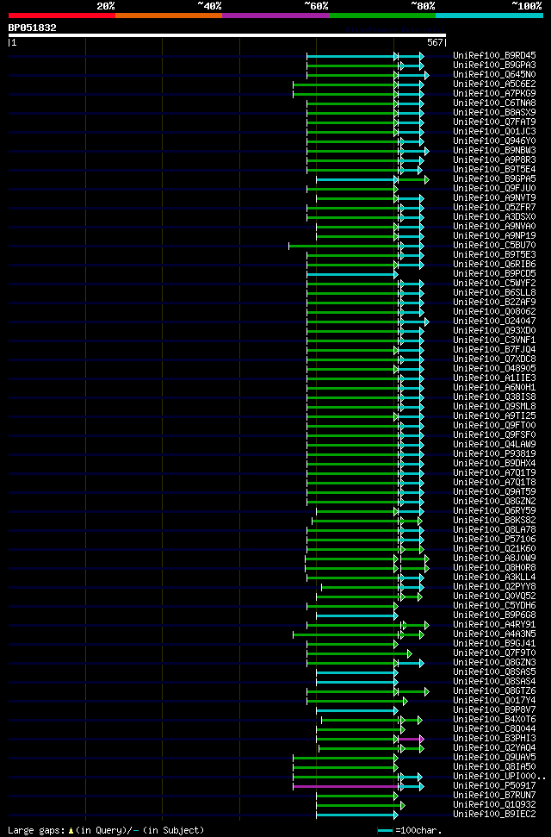Image resolution: width=551 pixels, height=837 pixels.
Task: Click the cyan alignment bar of Q8SAS4
Action: tap(356, 682)
